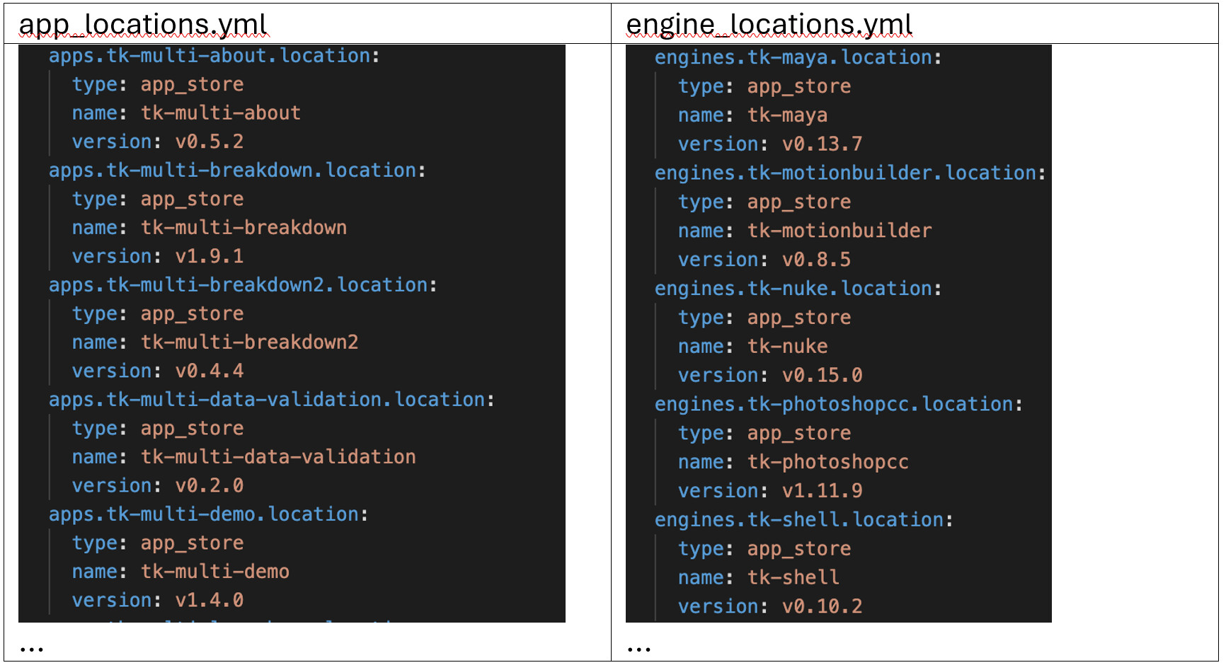Click the engines.tk-shell.location key line

point(803,520)
